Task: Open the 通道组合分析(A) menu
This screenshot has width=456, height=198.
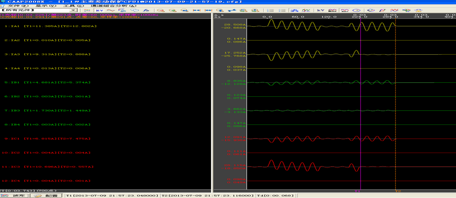Action: point(113,6)
